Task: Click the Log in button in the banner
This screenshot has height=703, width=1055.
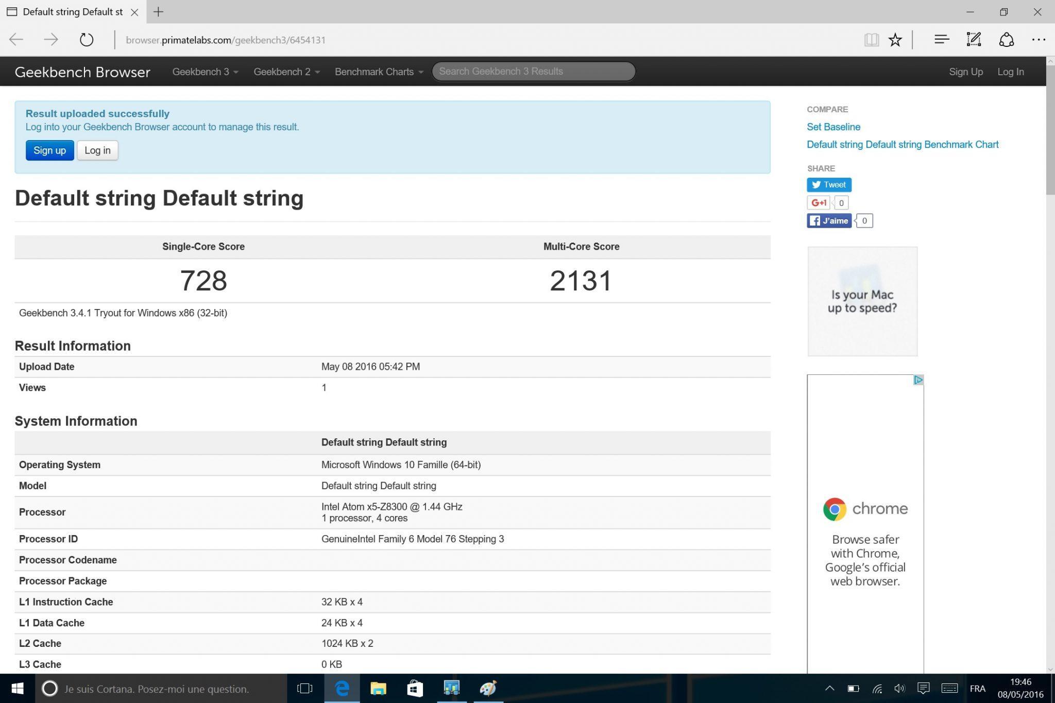Action: click(x=97, y=150)
